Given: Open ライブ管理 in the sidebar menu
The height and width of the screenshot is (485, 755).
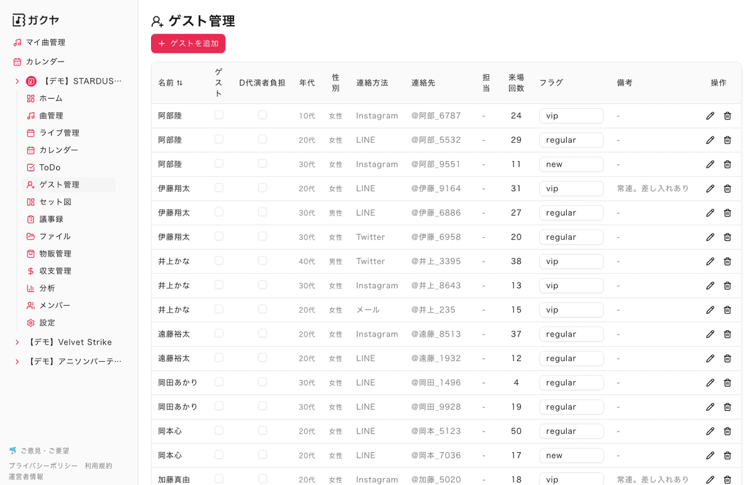Looking at the screenshot, I should (x=59, y=133).
